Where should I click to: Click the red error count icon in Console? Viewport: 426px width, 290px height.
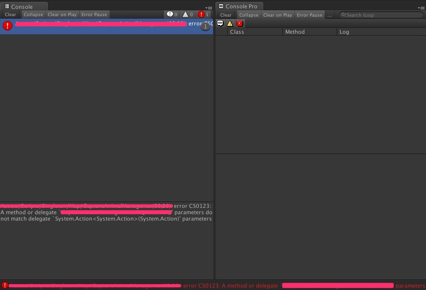(x=202, y=14)
